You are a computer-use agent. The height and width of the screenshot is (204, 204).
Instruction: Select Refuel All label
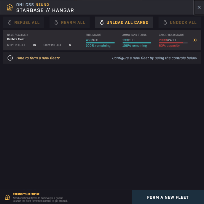27,23
